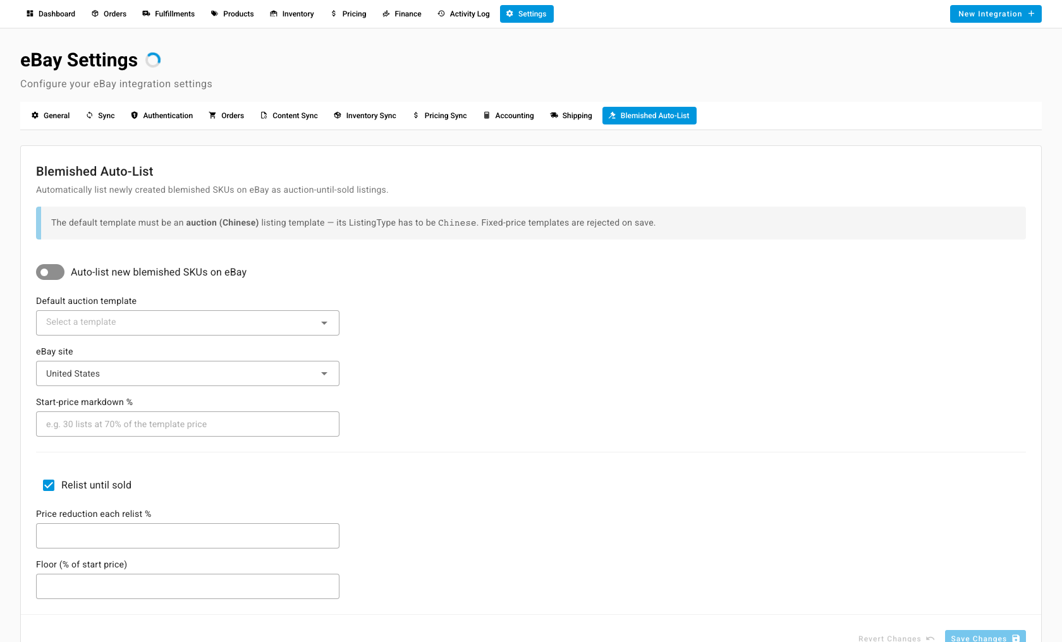Click the Content Sync document icon
The width and height of the screenshot is (1062, 642).
point(264,116)
